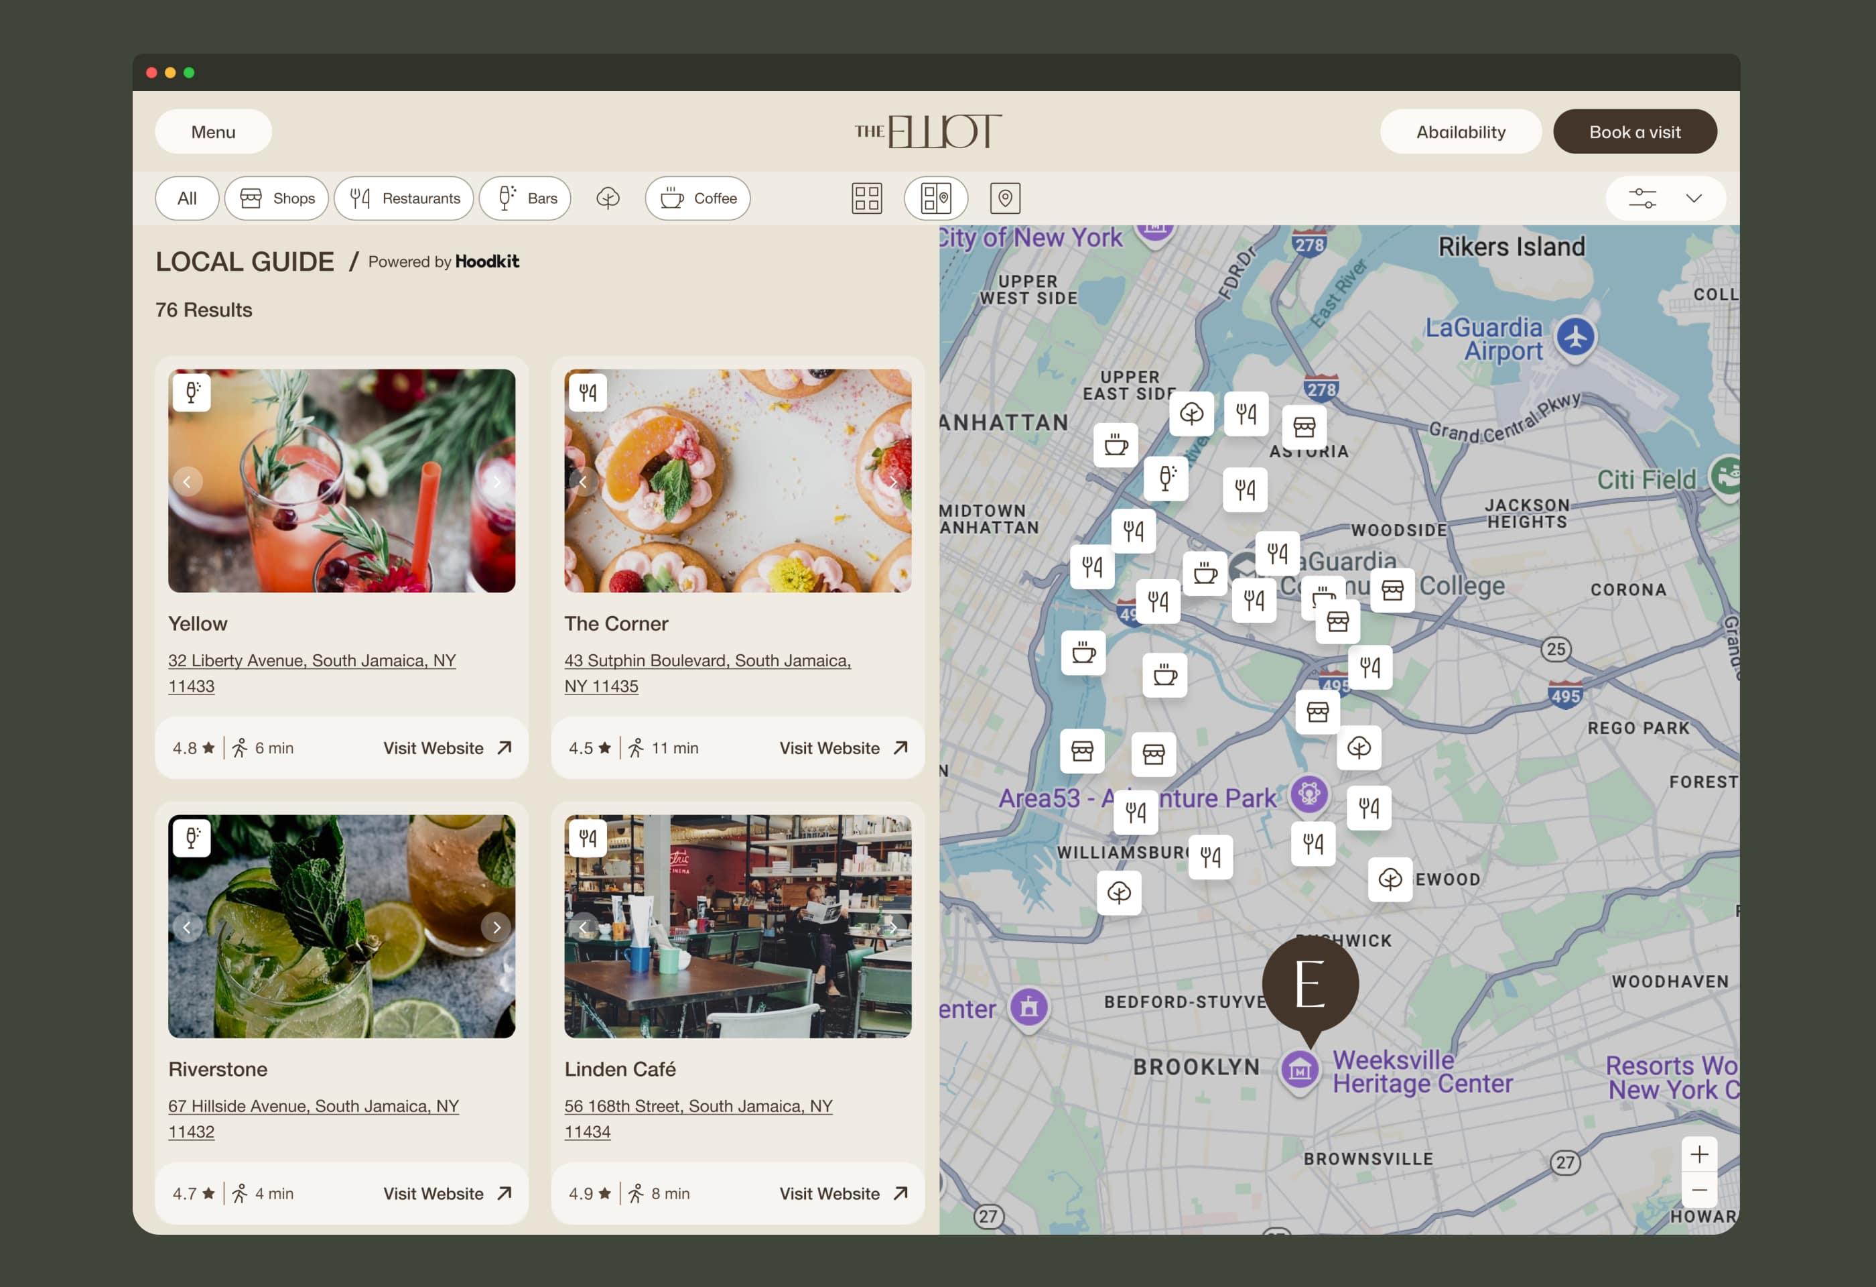Switch to map-only view icon
Screen dimensions: 1876x1287
coord(1004,198)
